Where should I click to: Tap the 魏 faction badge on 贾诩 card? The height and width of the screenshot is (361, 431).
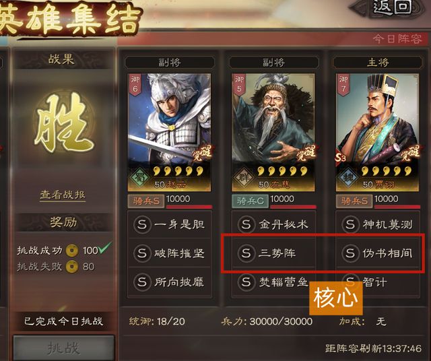coord(348,177)
